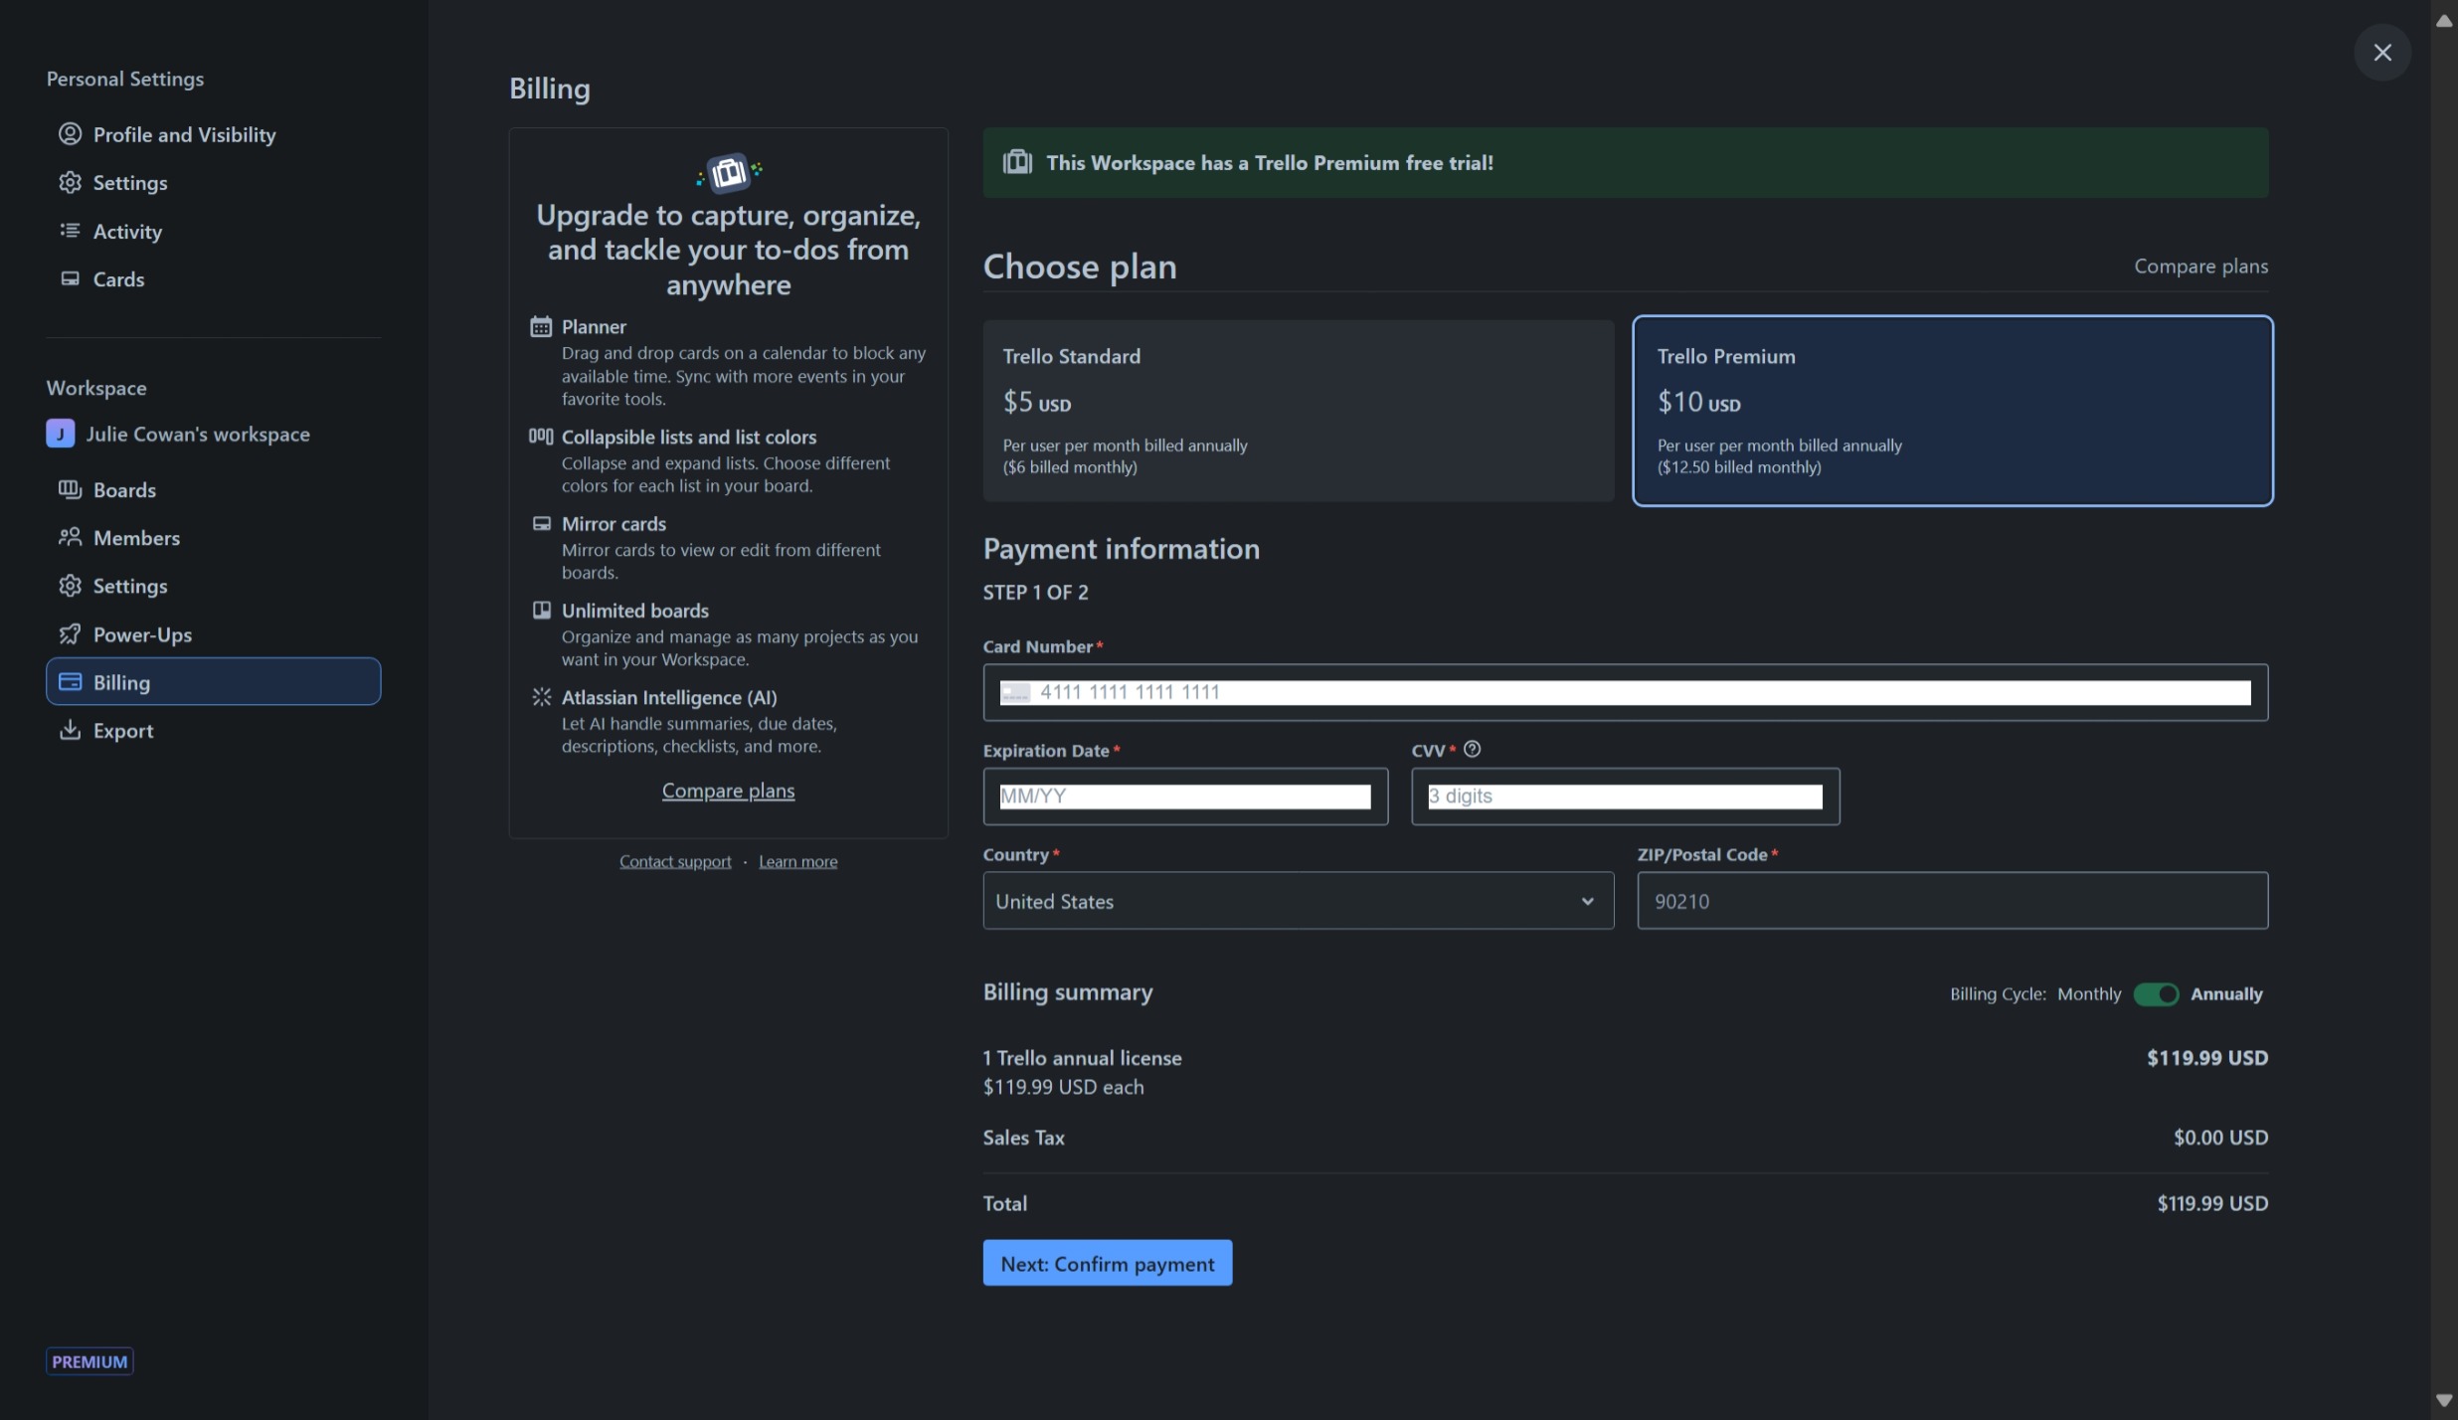Click Next: Confirm payment button

coord(1107,1263)
